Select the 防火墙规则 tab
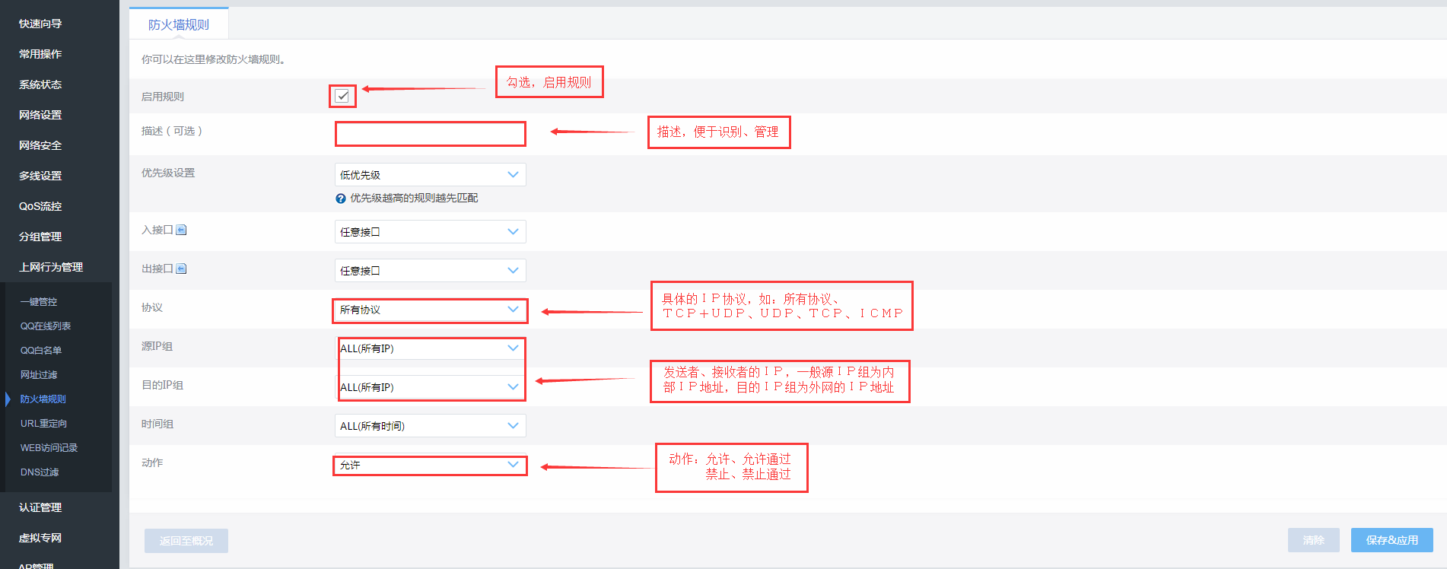1447x569 pixels. pyautogui.click(x=179, y=24)
